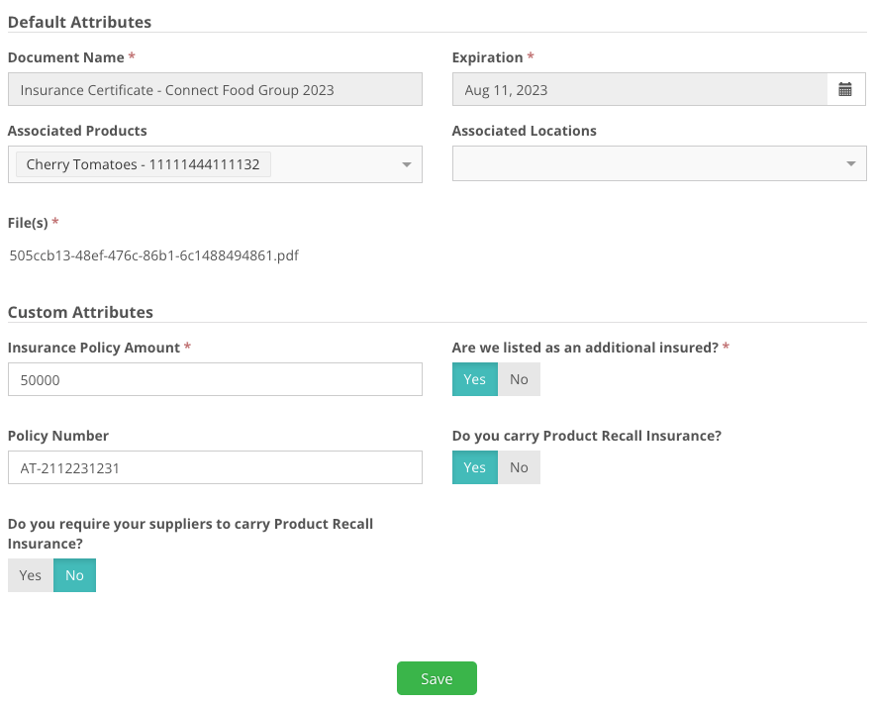Click into the Policy Number field
Screen dimensions: 876x705
tap(215, 468)
